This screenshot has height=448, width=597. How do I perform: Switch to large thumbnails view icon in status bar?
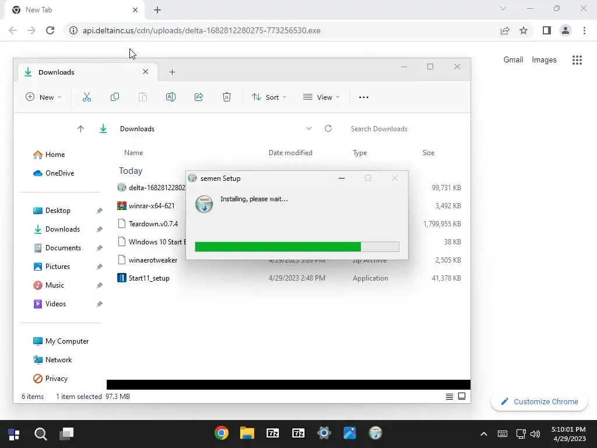point(462,396)
